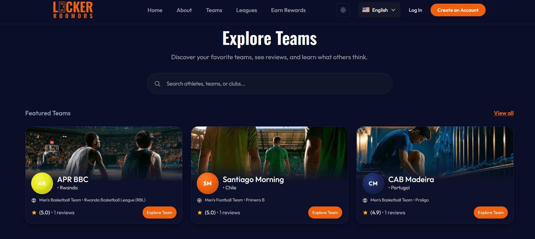Viewport: 535px width, 239px height.
Task: Click the Locker Roomors logo
Action: click(x=73, y=10)
